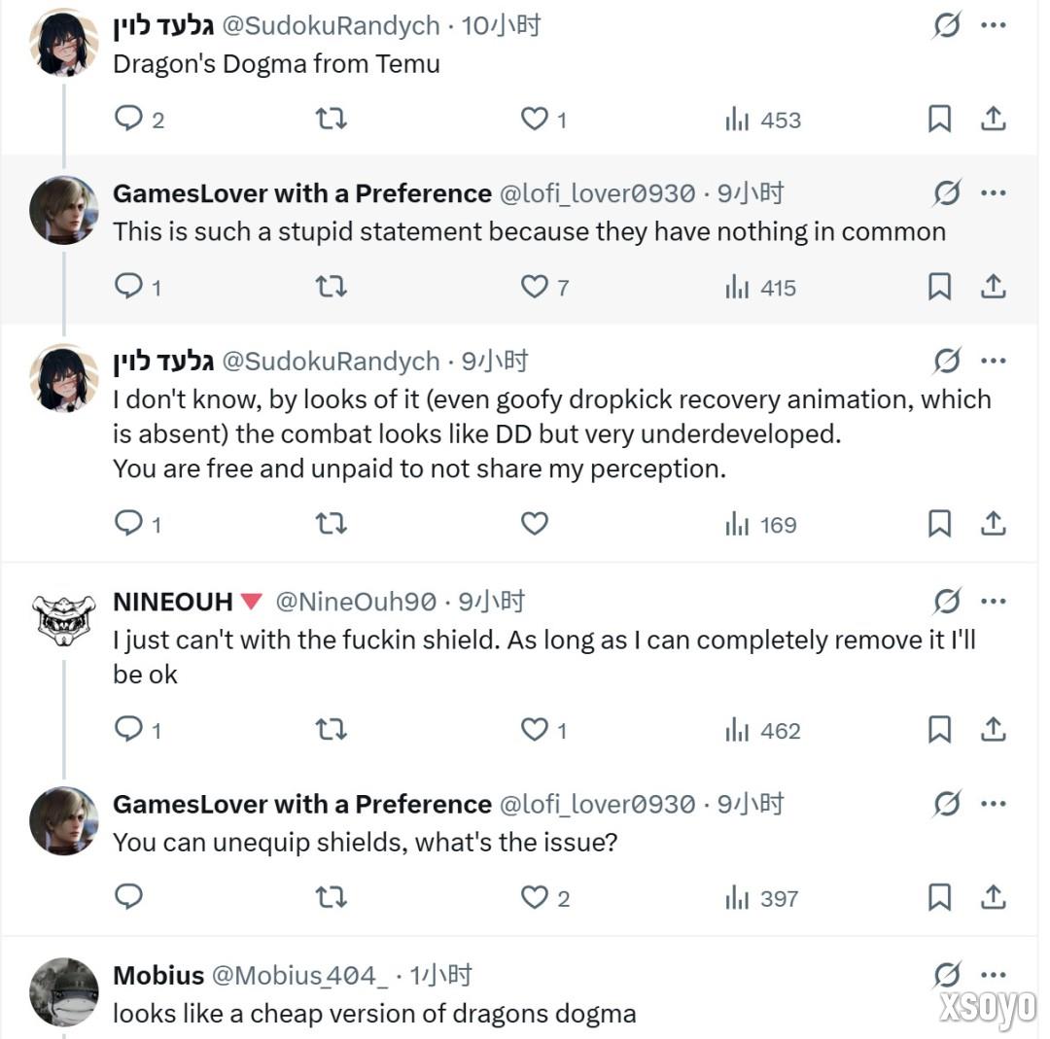Image resolution: width=1050 pixels, height=1039 pixels.
Task: Reply to the "unequip shields" tweet
Action: tap(129, 897)
